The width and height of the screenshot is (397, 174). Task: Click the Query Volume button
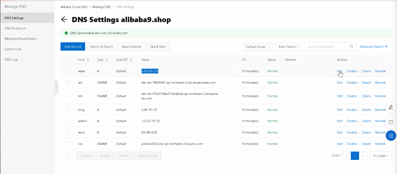point(132,47)
